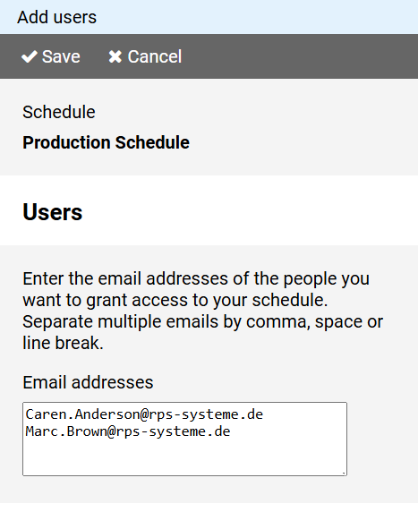
Task: Click the Save button label
Action: click(61, 56)
